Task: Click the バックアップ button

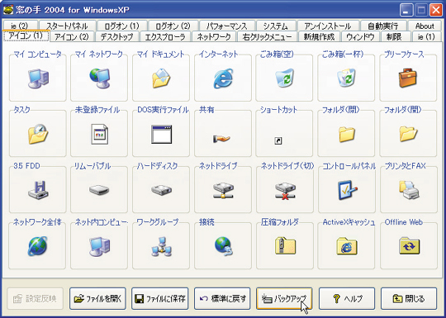Action: [x=284, y=299]
